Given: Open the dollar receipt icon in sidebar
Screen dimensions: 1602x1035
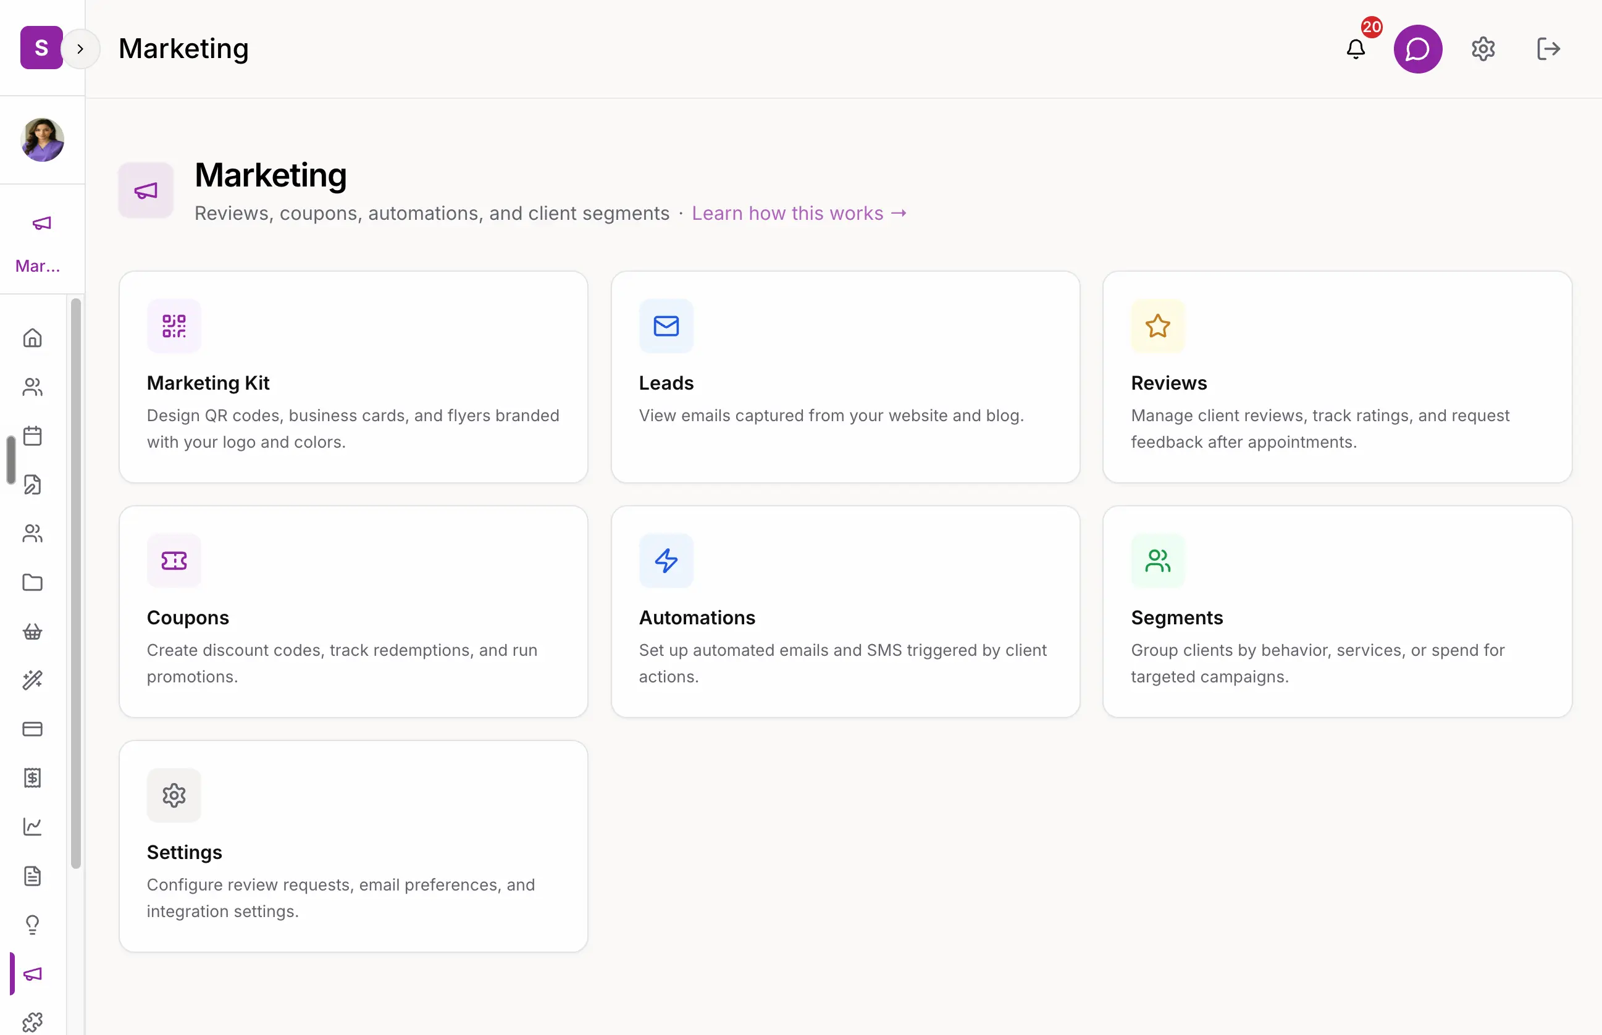Looking at the screenshot, I should [x=32, y=778].
